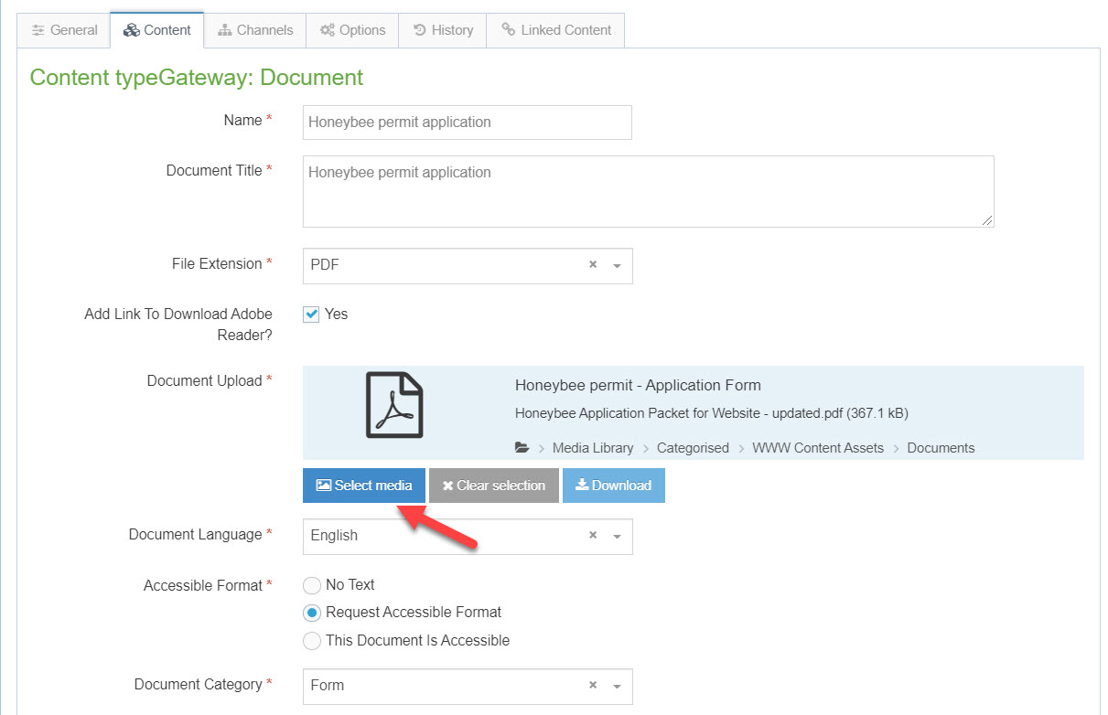Click the PDF document icon thumbnail
The height and width of the screenshot is (715, 1108).
(x=394, y=404)
